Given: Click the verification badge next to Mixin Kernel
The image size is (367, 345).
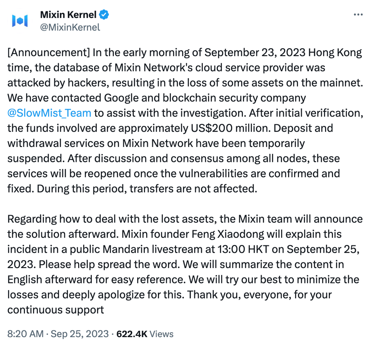Looking at the screenshot, I should pos(103,14).
